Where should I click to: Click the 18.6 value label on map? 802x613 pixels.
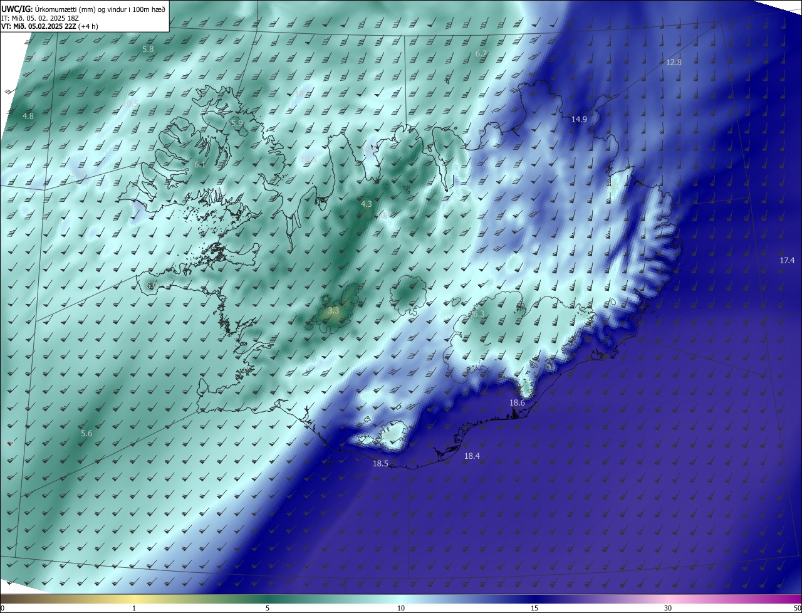point(517,402)
